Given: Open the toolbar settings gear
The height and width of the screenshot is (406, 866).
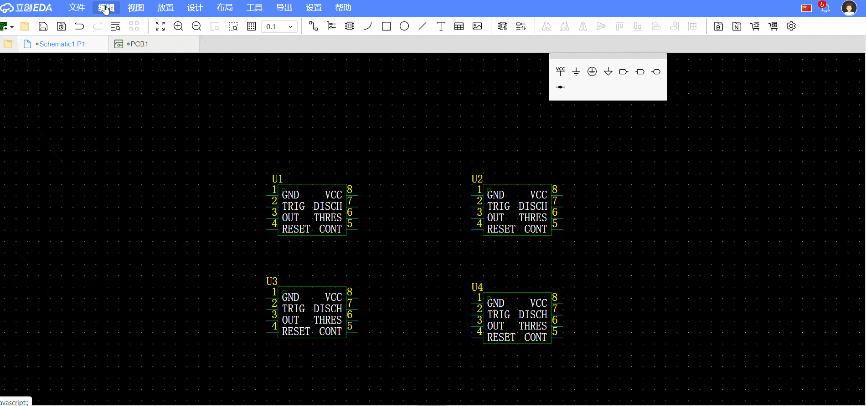Looking at the screenshot, I should pyautogui.click(x=791, y=26).
